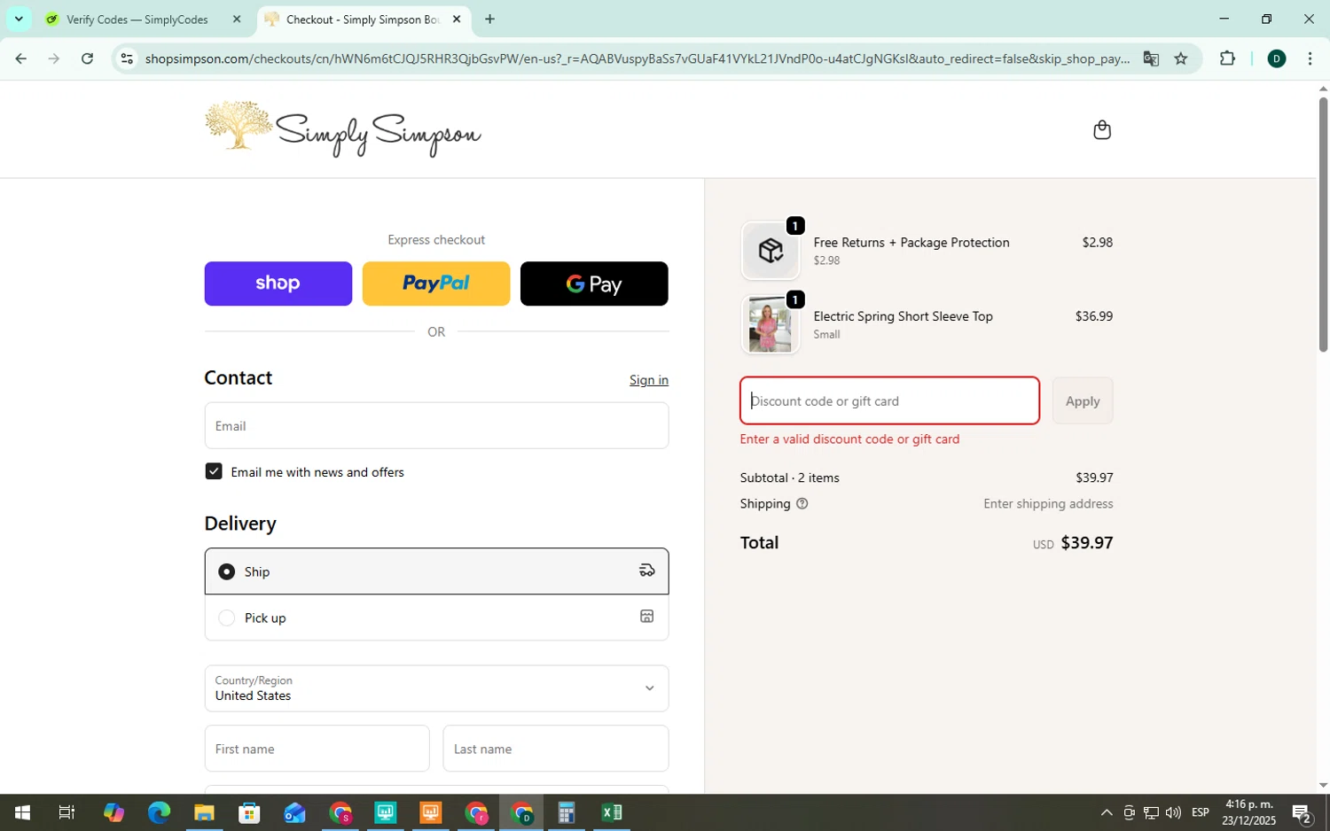Click the Apply discount button

tap(1083, 400)
